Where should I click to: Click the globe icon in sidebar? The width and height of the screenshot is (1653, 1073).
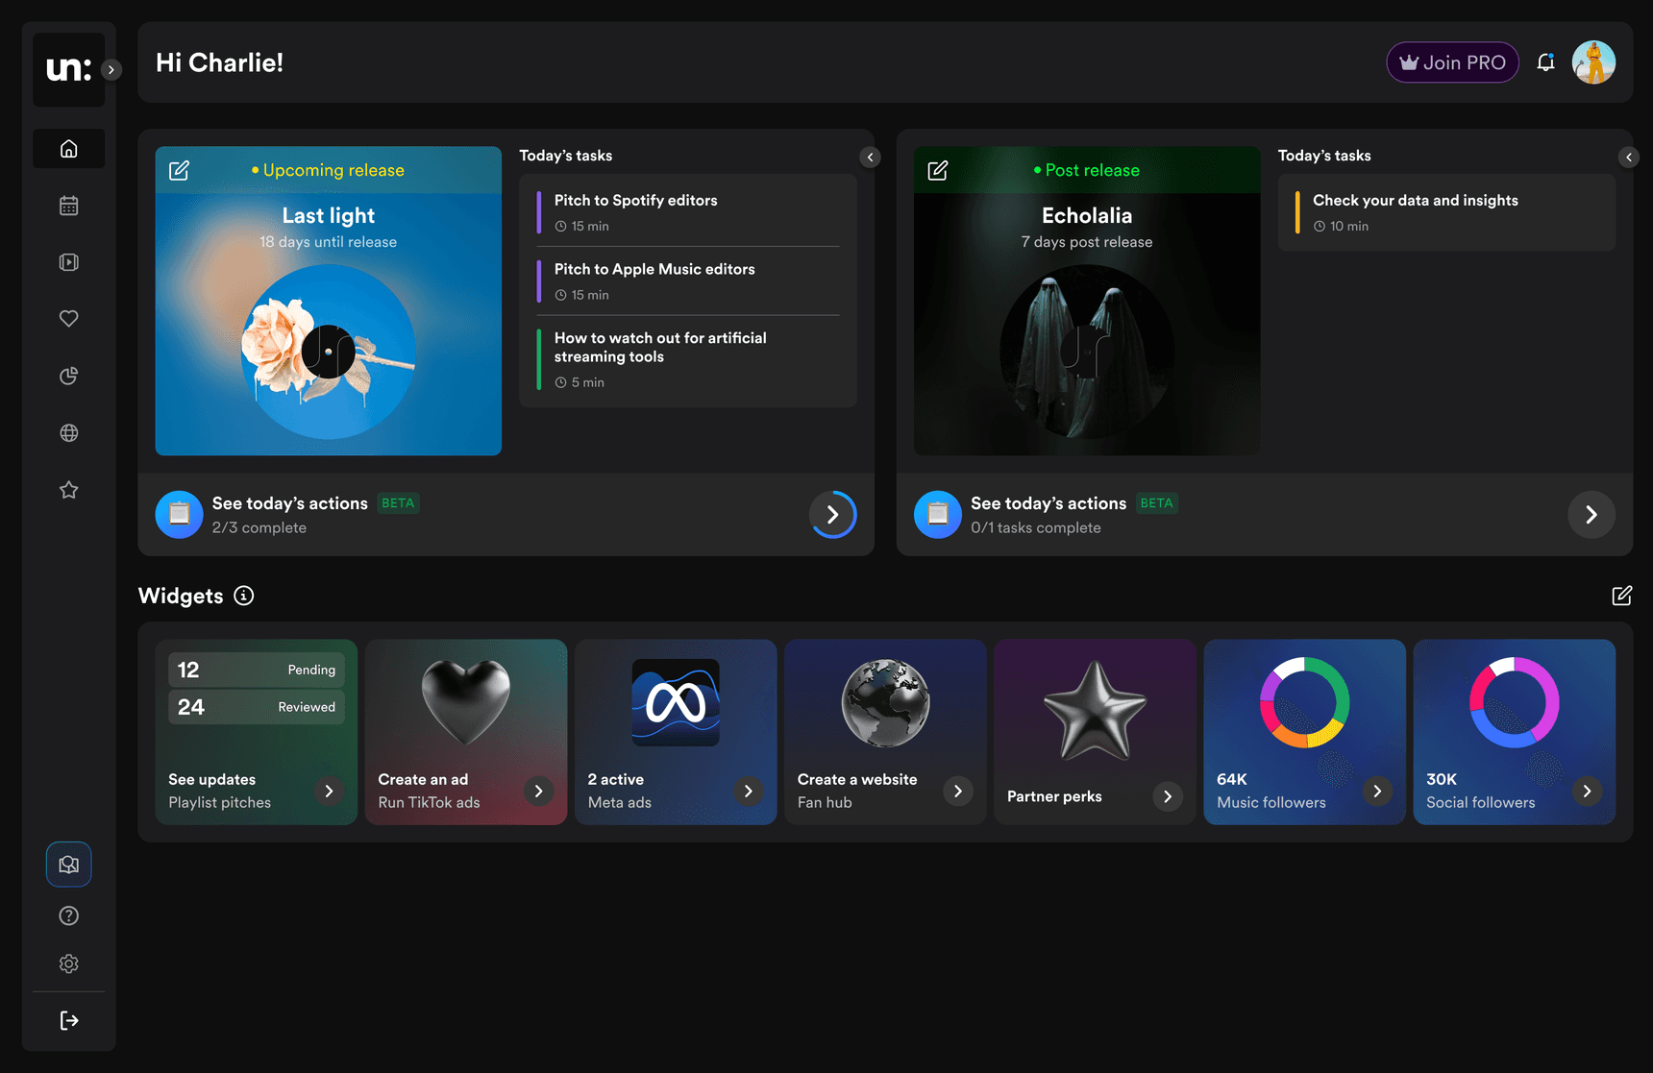[68, 433]
